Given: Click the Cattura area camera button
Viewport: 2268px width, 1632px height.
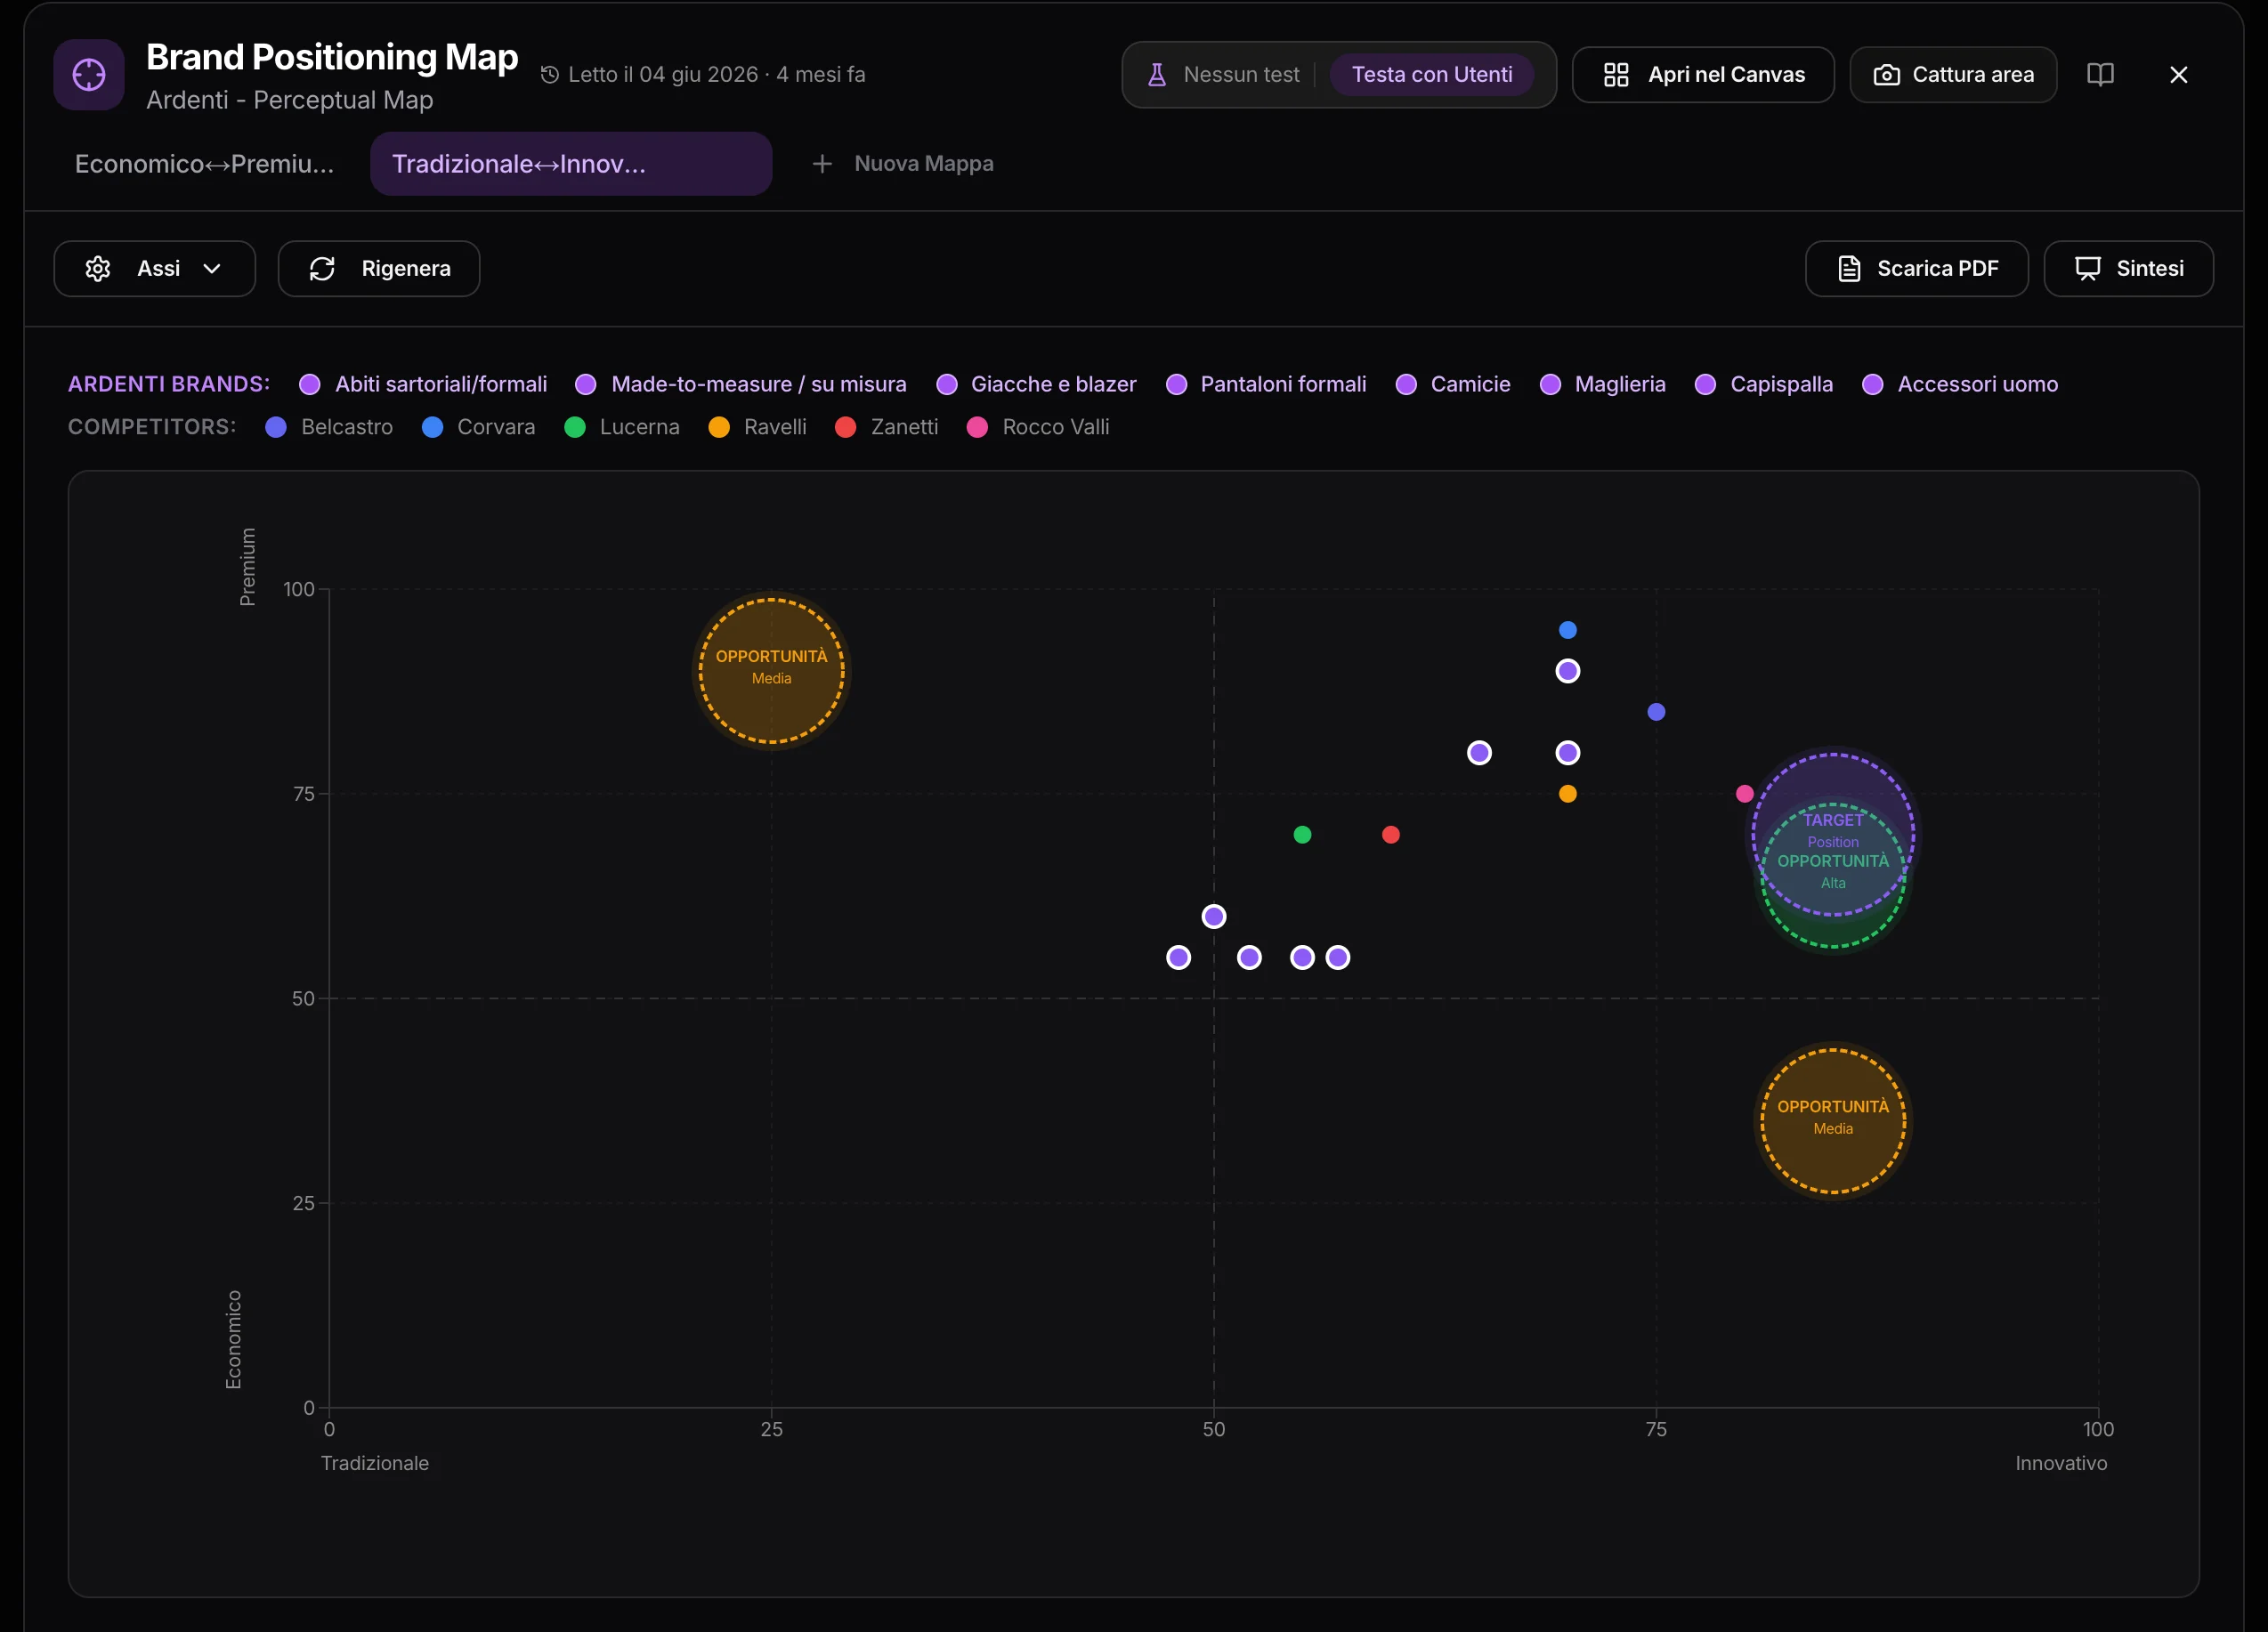Looking at the screenshot, I should point(1953,75).
